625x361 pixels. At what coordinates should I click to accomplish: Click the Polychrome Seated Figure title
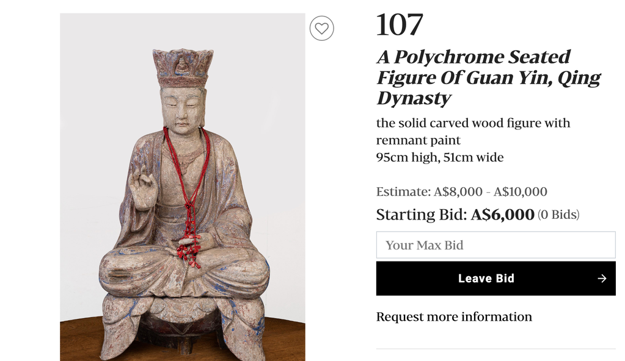(x=488, y=77)
